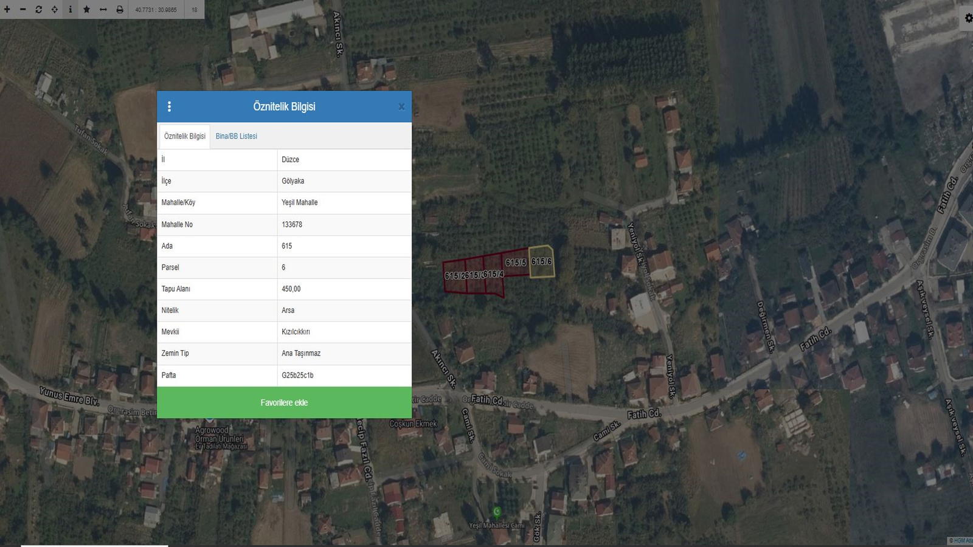The width and height of the screenshot is (973, 547).
Task: Open three-dot menu in Öznitelik Bilgisi header
Action: pyautogui.click(x=169, y=106)
